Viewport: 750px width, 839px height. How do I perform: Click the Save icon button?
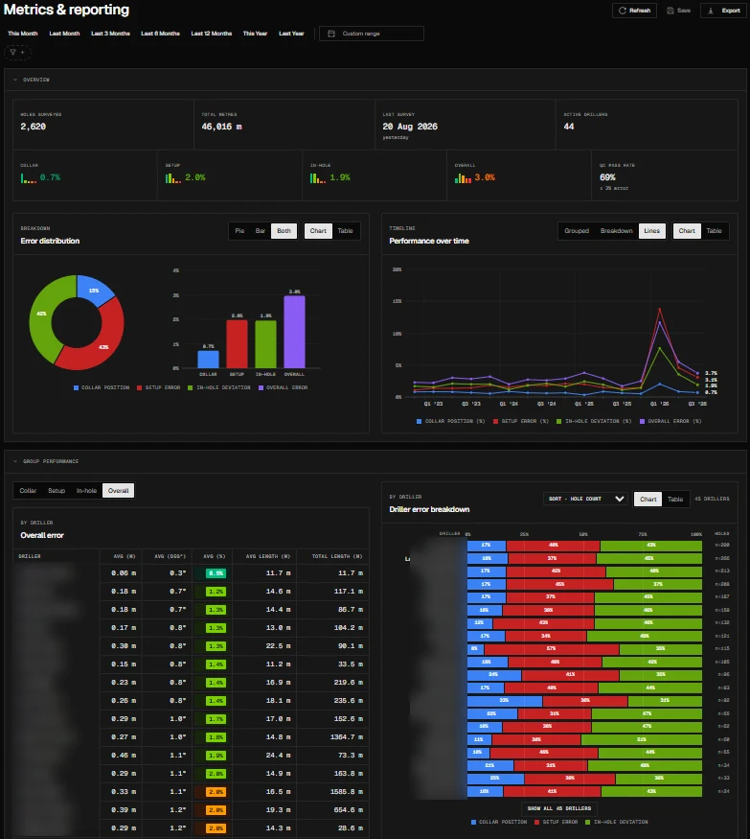pyautogui.click(x=678, y=11)
